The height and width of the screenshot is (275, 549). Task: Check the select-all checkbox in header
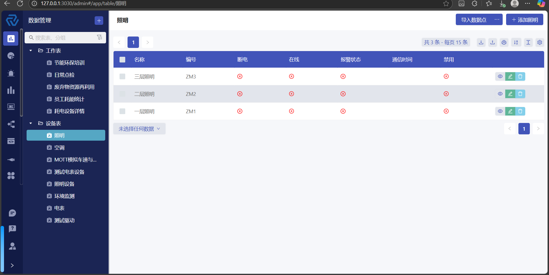[122, 60]
